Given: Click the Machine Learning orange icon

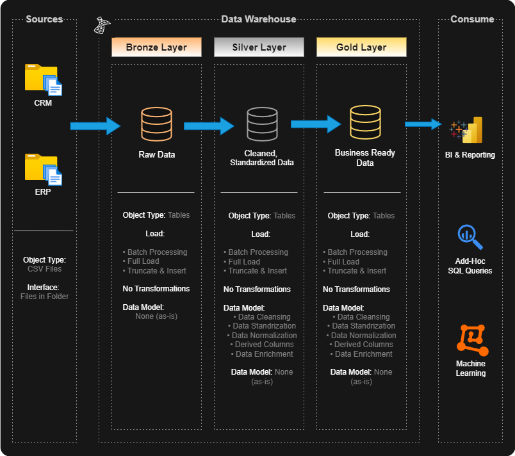Looking at the screenshot, I should click(x=471, y=340).
